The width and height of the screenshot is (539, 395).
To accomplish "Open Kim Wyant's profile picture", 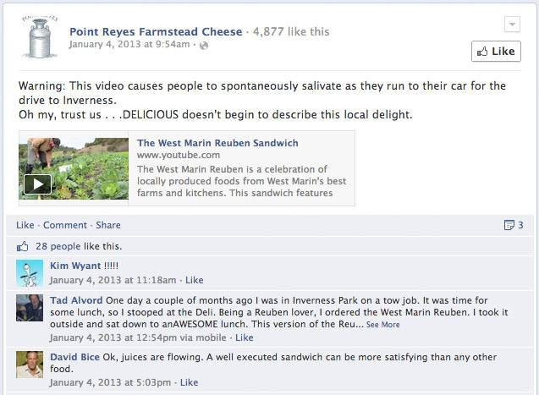I will coord(30,273).
